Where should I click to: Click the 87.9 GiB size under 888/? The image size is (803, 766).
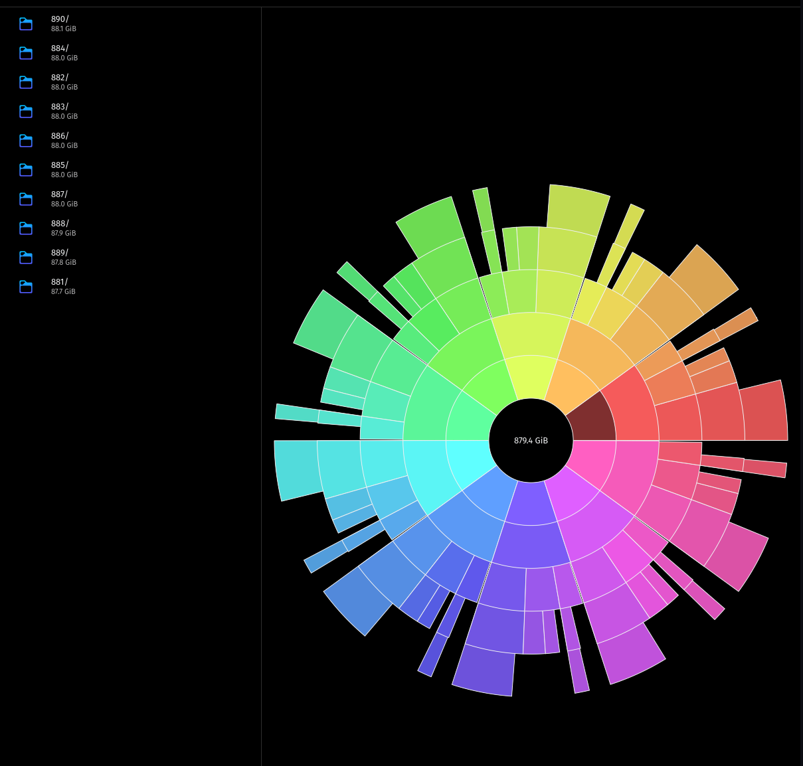click(63, 234)
